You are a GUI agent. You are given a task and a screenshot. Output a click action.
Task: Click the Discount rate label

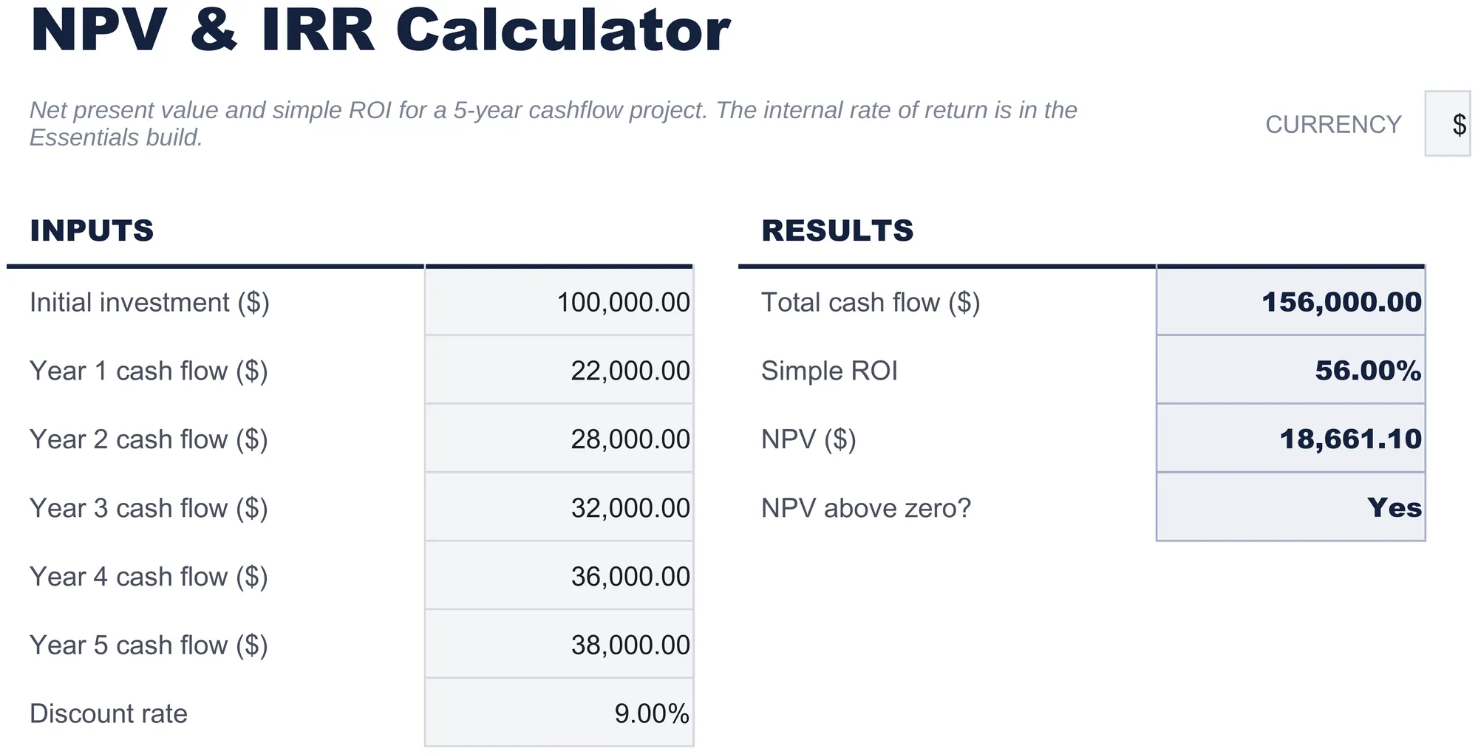pos(109,713)
